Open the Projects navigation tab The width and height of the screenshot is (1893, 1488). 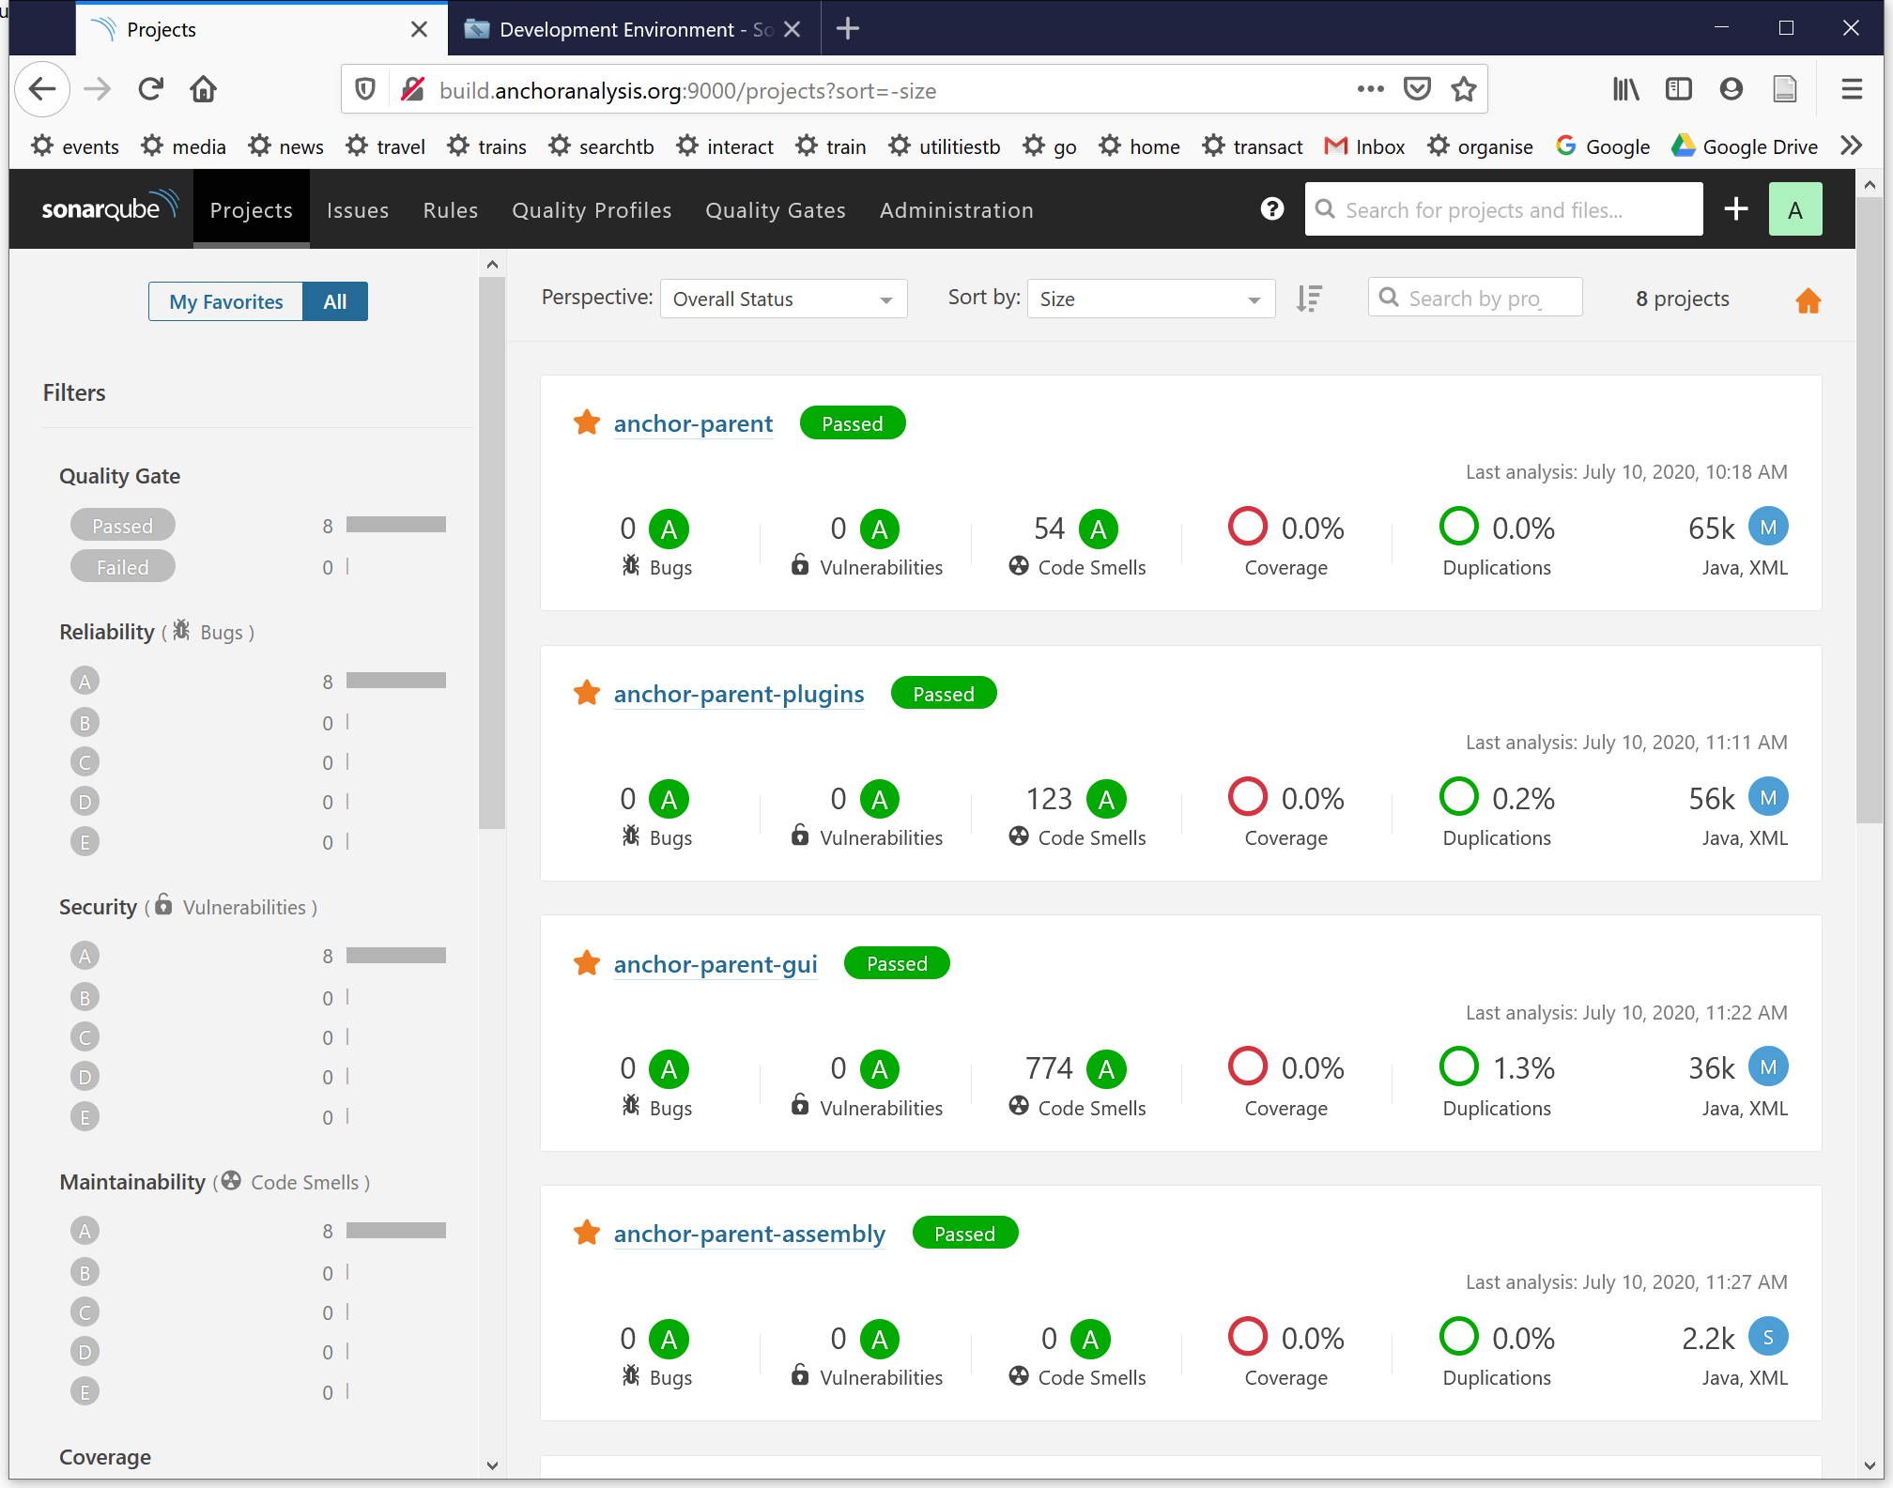(x=251, y=209)
